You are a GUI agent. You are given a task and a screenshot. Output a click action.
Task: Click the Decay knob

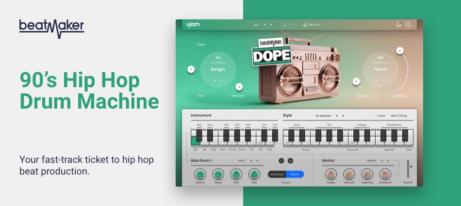[x=218, y=174]
